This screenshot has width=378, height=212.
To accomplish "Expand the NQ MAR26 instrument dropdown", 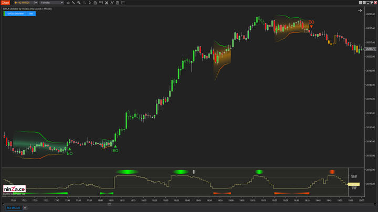I will click(x=35, y=3).
